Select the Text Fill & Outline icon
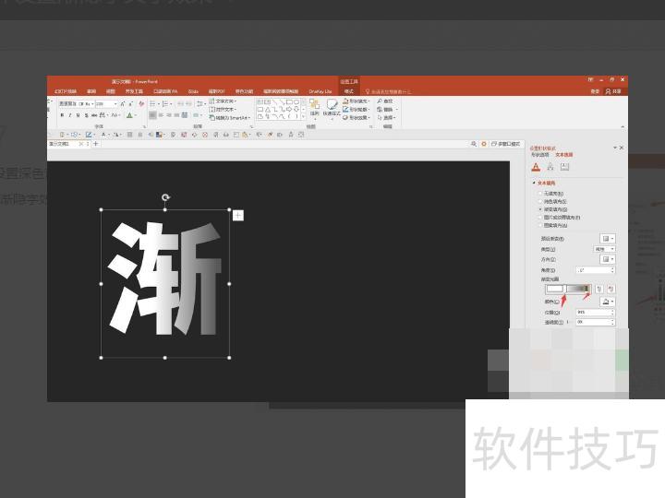 (536, 167)
